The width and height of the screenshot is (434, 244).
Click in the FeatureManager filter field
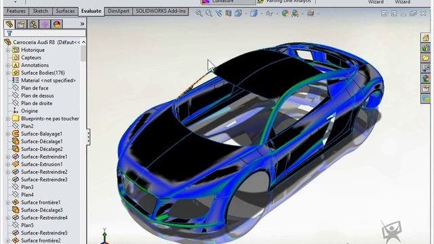[x=45, y=33]
